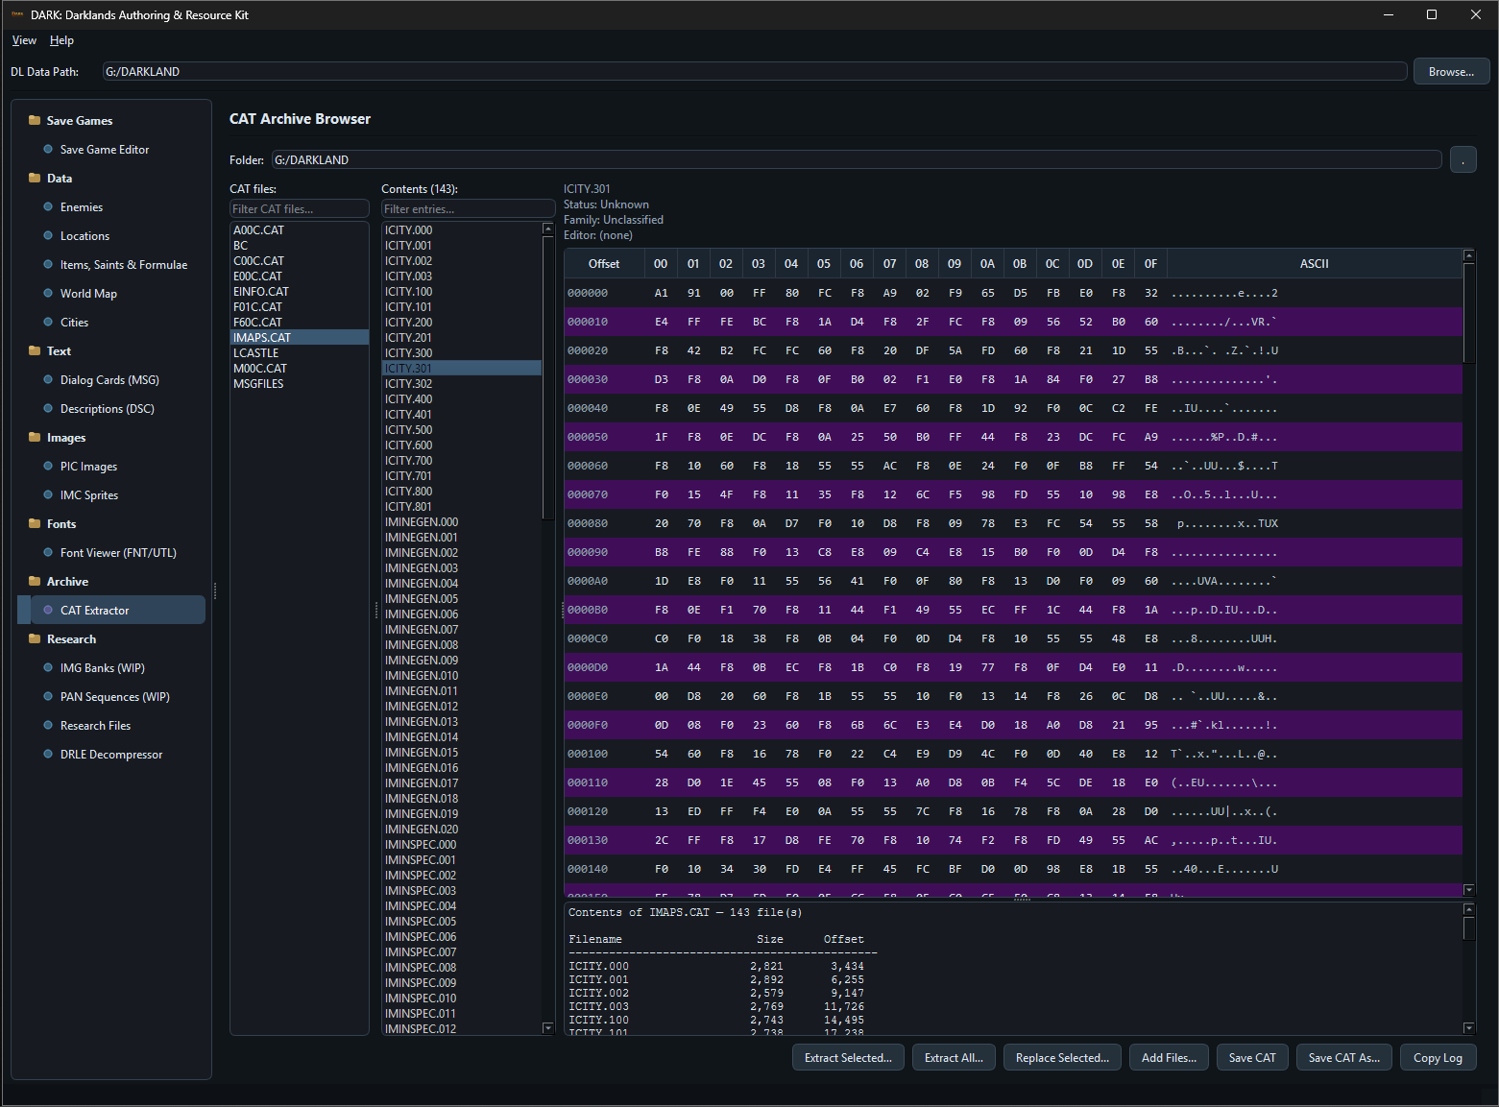Click the bullet icon beside DRLE Decompressor

click(48, 754)
